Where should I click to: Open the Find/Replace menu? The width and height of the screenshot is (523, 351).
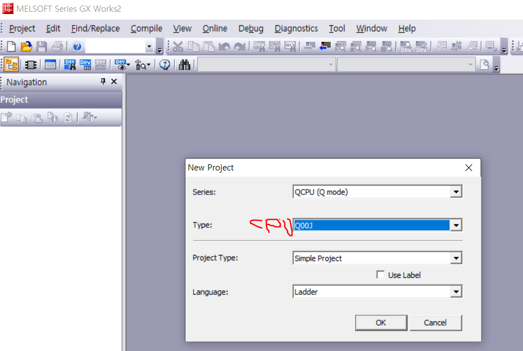[96, 29]
